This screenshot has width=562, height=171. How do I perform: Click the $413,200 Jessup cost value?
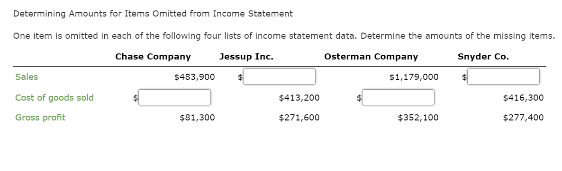(299, 98)
